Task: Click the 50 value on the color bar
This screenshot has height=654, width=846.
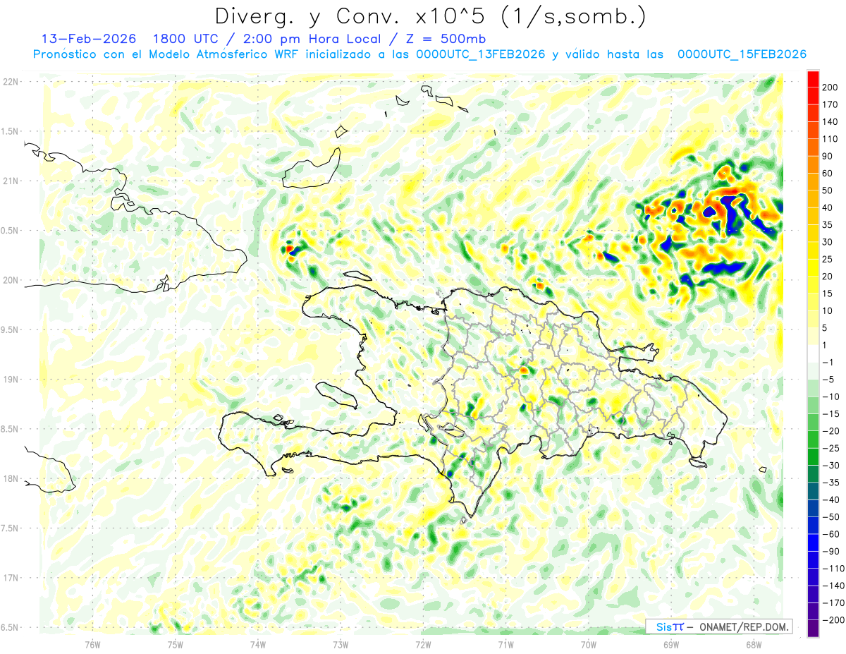Action: tap(828, 190)
